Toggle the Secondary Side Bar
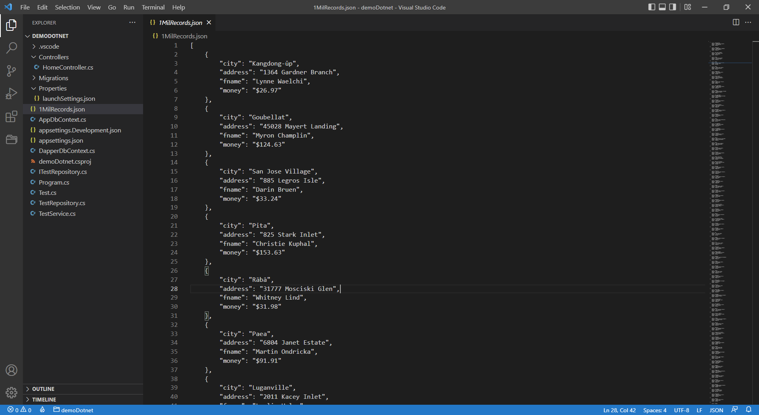The image size is (759, 415). tap(672, 7)
